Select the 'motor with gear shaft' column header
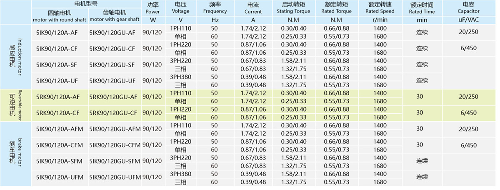Screen dimensions: 500x190 [x=114, y=16]
